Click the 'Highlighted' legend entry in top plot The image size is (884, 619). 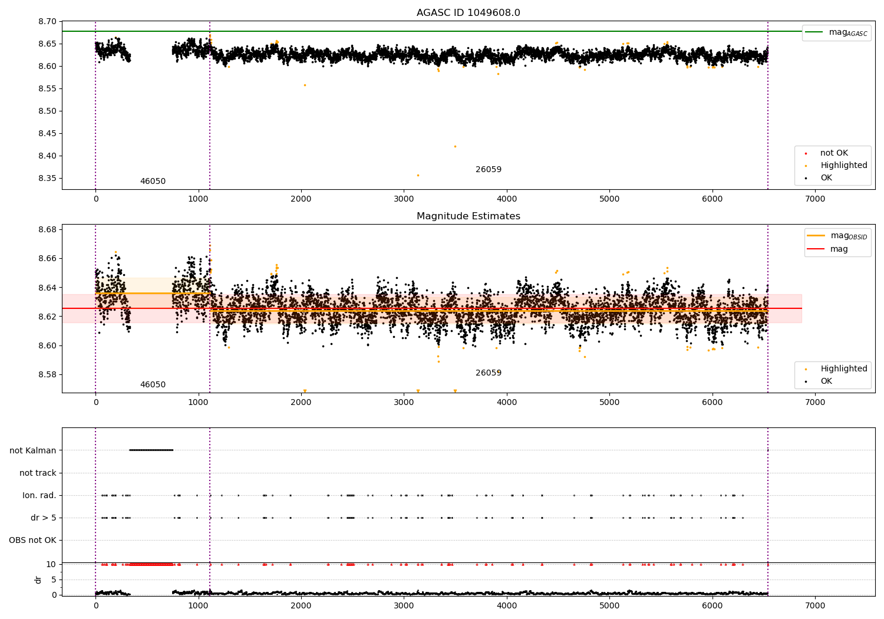coord(836,166)
